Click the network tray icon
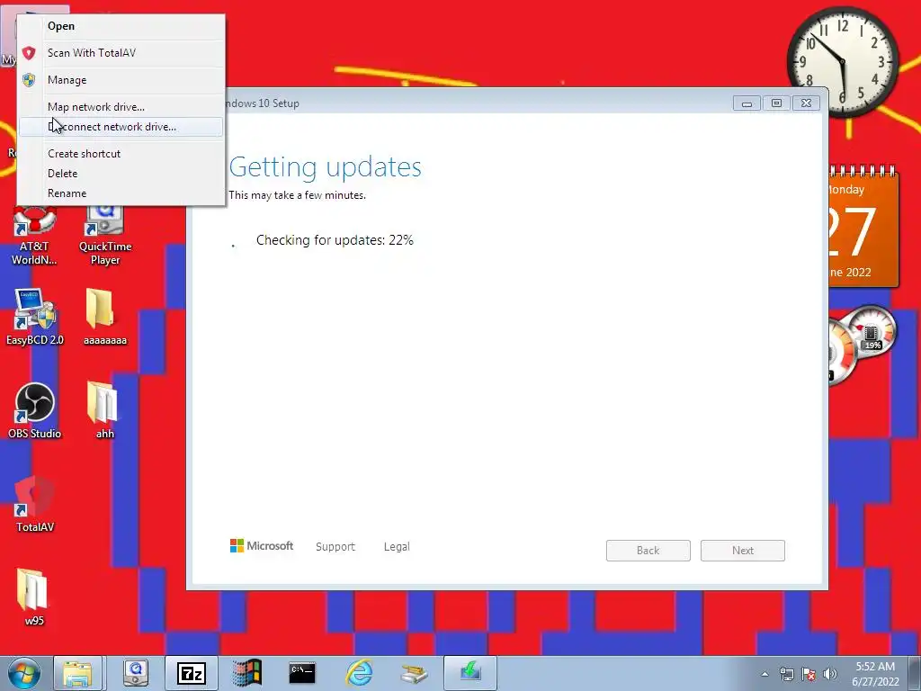Screen dimensions: 921x691 click(x=786, y=674)
